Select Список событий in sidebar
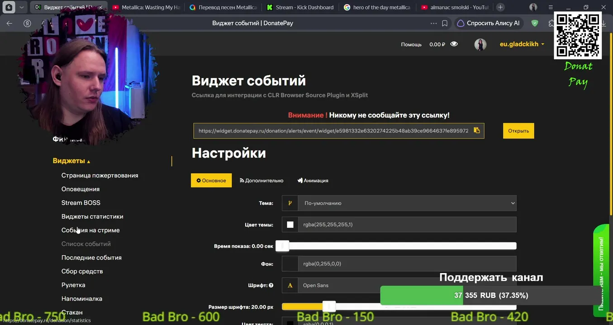The image size is (613, 325). coord(86,244)
